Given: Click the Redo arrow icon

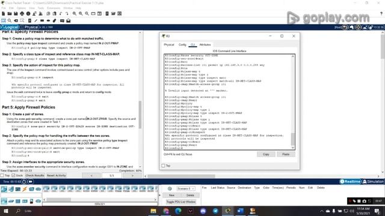Looking at the screenshot, I should click(x=67, y=14).
